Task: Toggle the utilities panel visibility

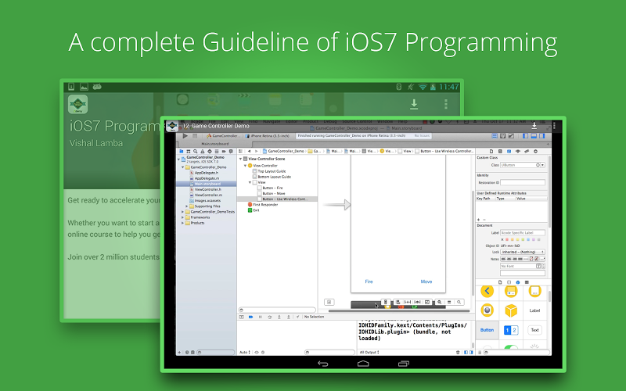Action: (x=541, y=135)
